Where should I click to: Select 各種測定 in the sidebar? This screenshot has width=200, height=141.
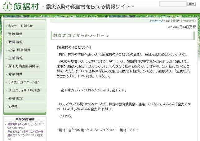(16, 98)
